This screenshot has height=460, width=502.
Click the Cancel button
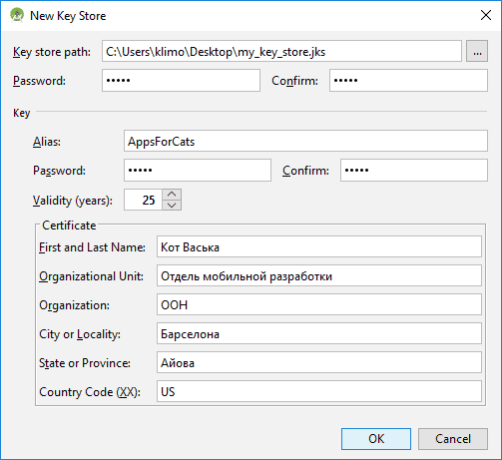point(453,439)
